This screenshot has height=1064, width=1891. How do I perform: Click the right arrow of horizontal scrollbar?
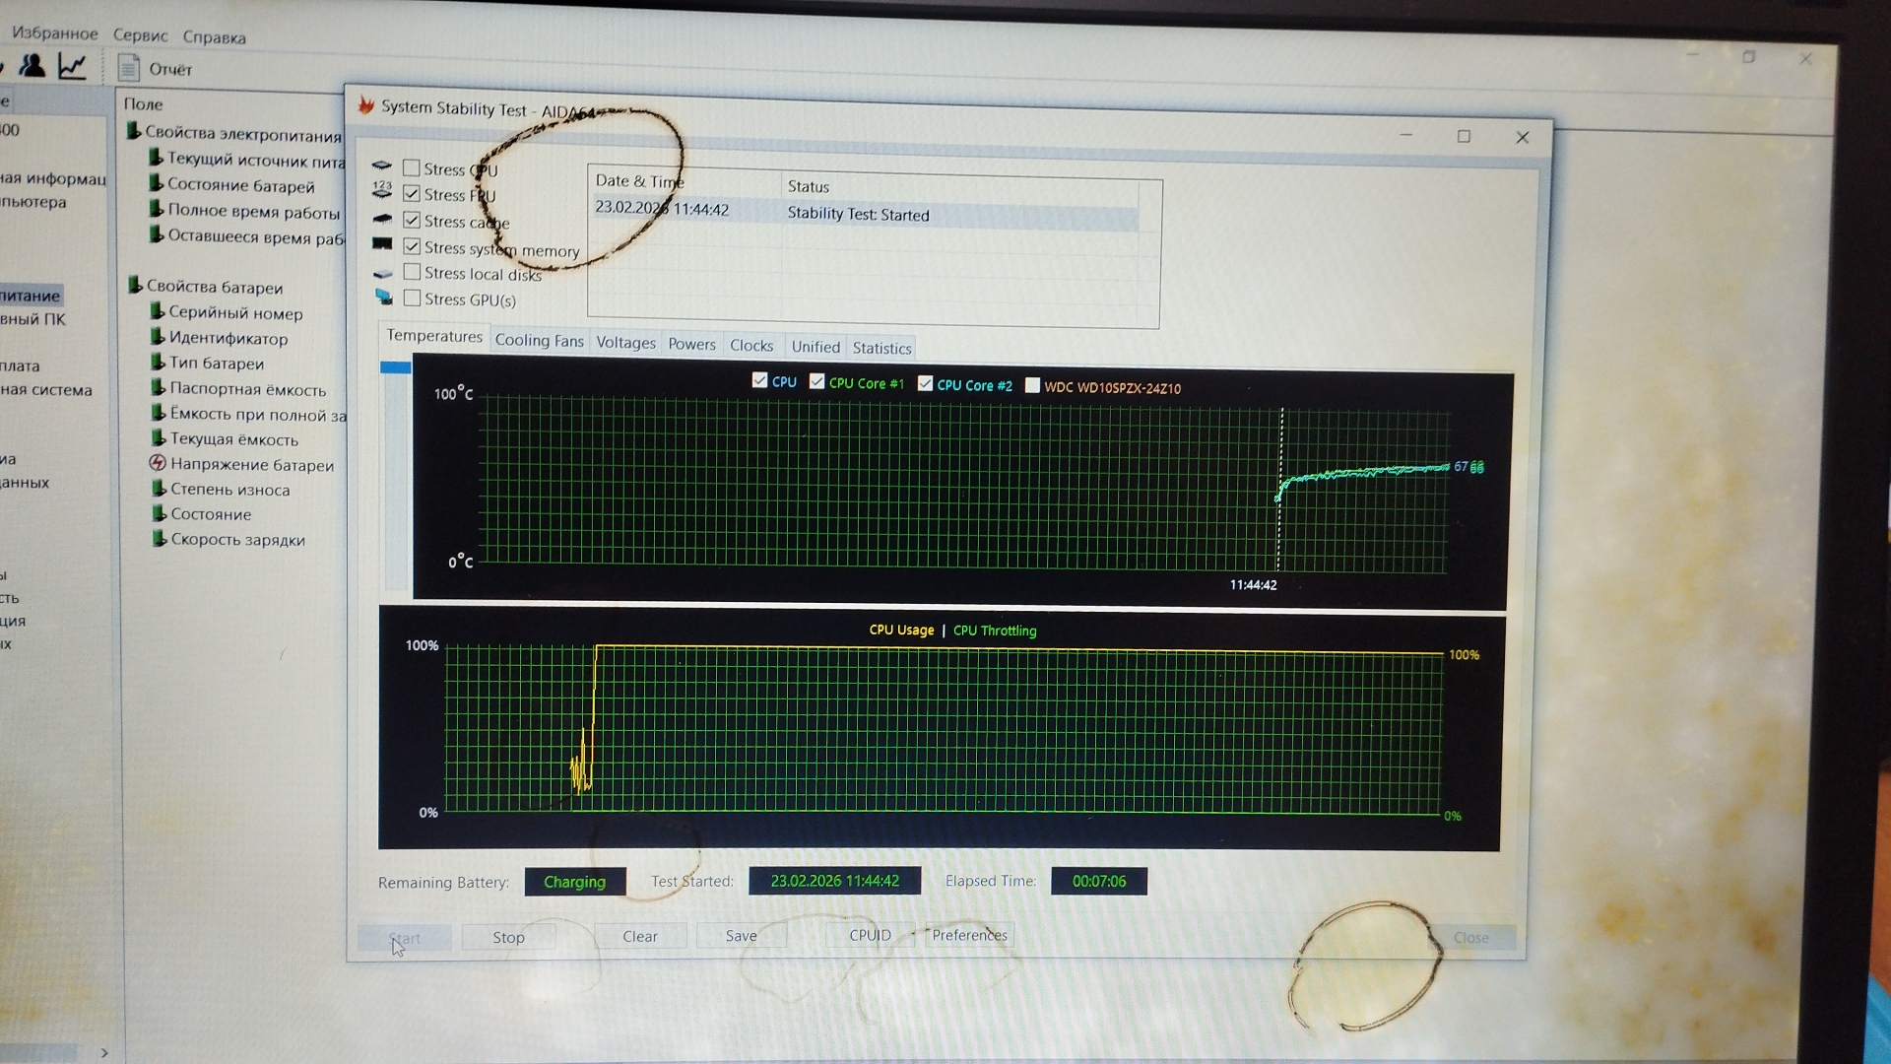[x=104, y=1053]
